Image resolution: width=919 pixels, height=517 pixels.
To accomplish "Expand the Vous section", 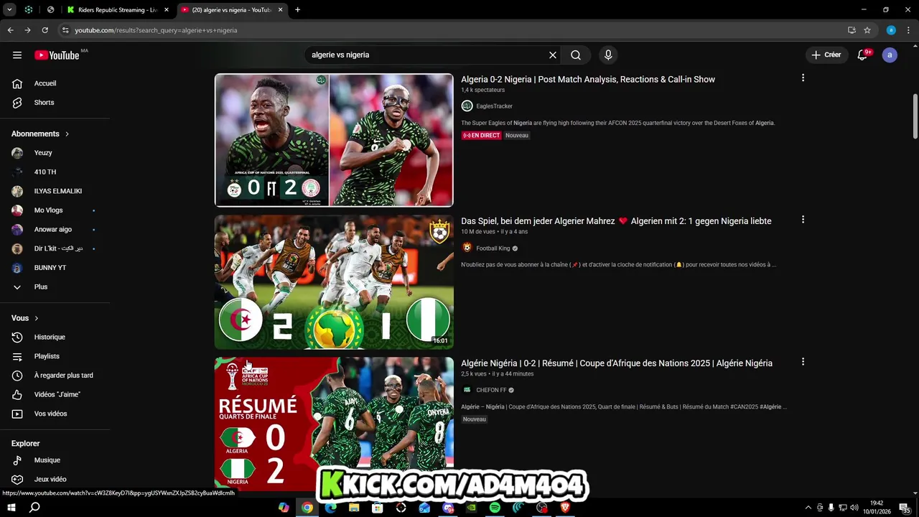I will click(x=25, y=318).
